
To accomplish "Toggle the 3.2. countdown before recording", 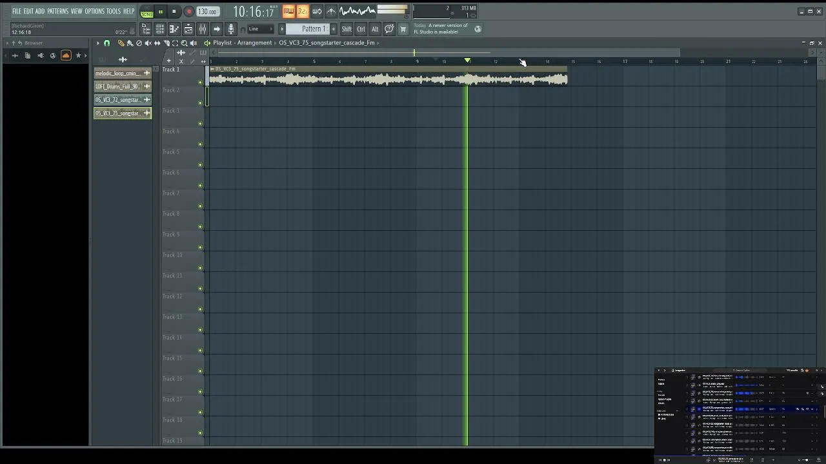I will 303,11.
